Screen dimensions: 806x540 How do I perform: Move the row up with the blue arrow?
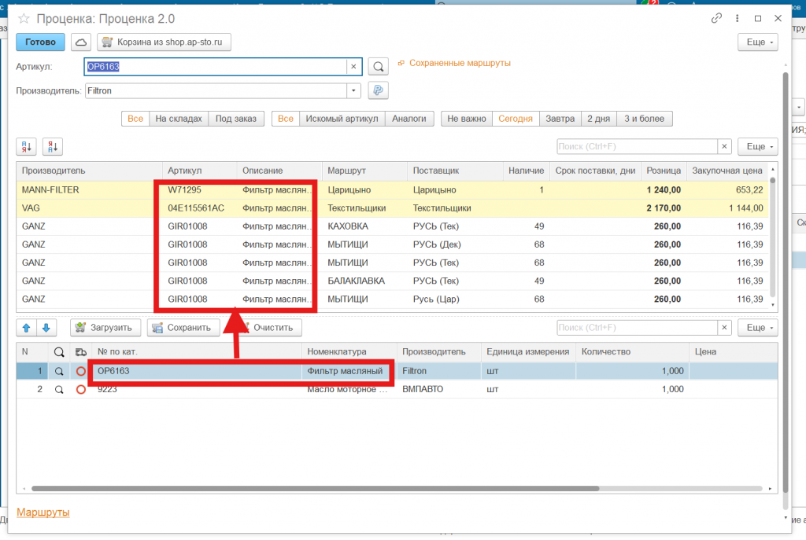click(26, 328)
